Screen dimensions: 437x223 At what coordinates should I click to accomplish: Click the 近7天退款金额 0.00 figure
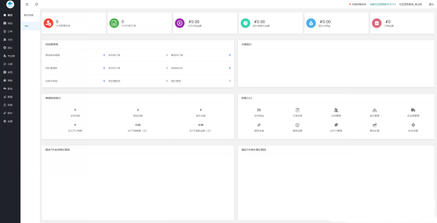click(201, 125)
